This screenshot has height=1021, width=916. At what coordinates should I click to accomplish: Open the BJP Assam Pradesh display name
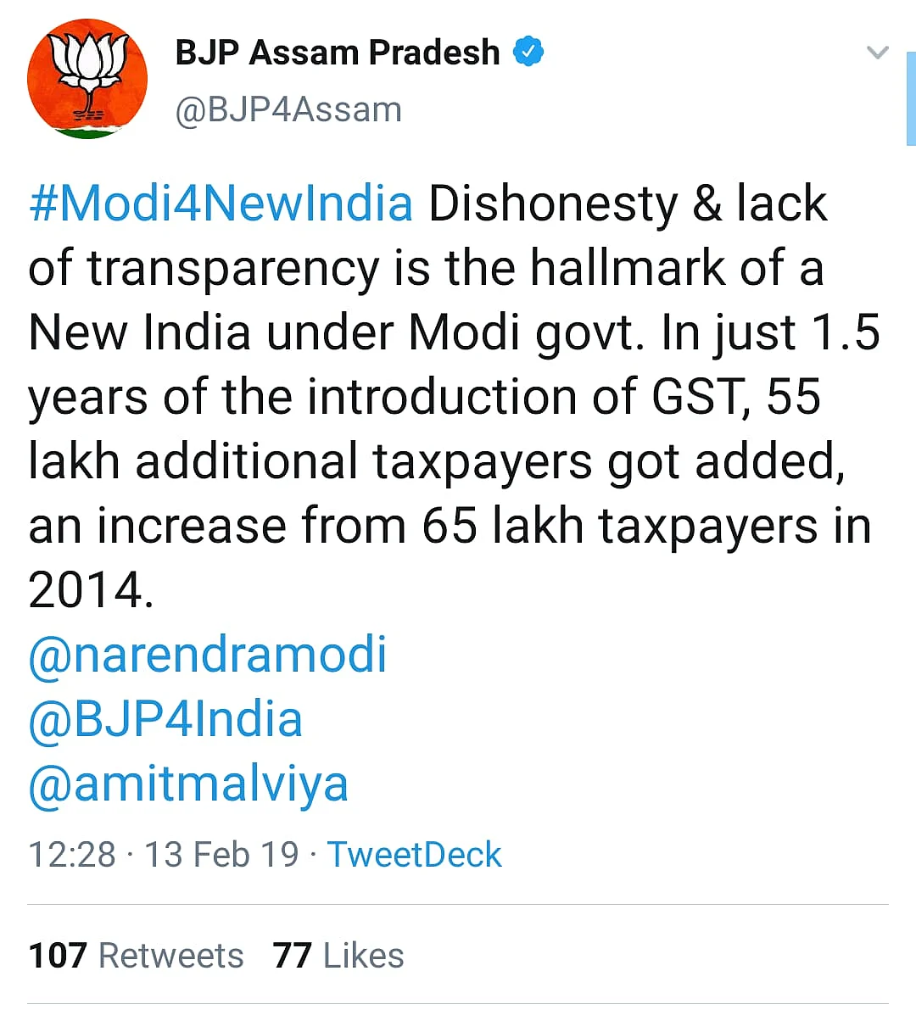(x=337, y=53)
